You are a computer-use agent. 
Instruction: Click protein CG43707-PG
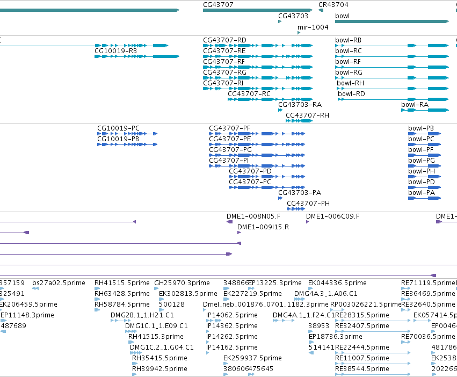257,155
